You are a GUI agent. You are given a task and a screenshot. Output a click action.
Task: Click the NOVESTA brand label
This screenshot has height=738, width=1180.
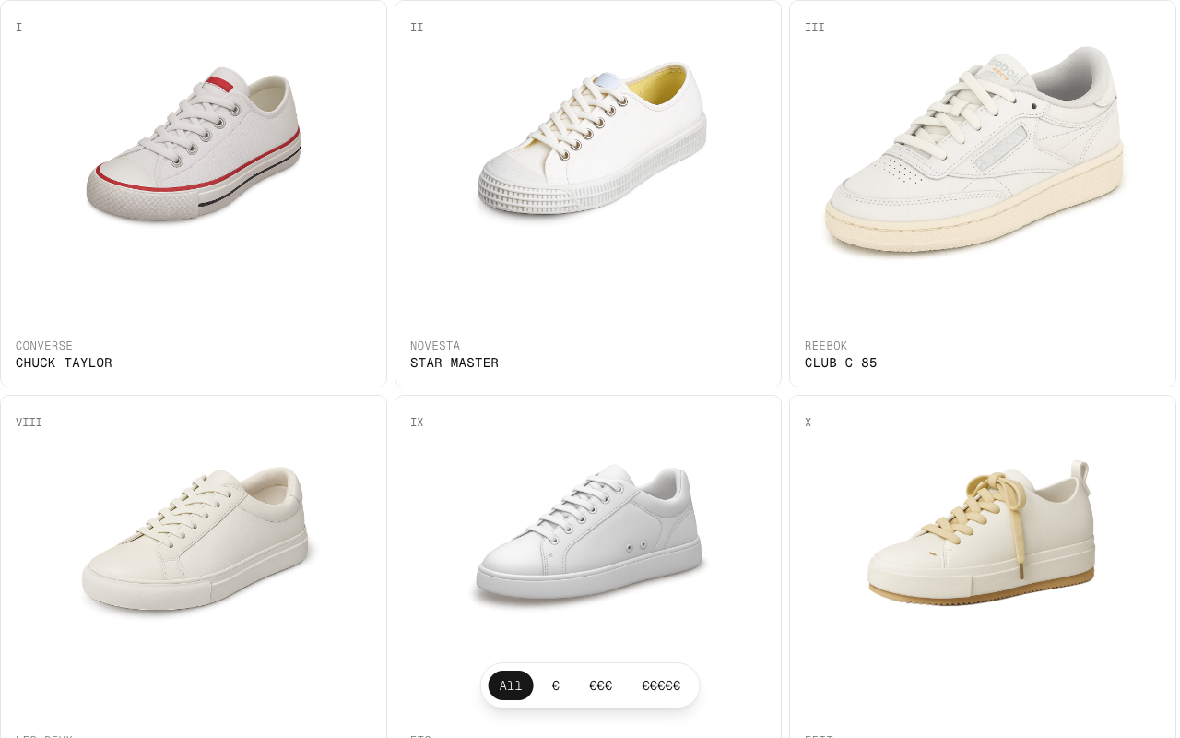point(435,346)
